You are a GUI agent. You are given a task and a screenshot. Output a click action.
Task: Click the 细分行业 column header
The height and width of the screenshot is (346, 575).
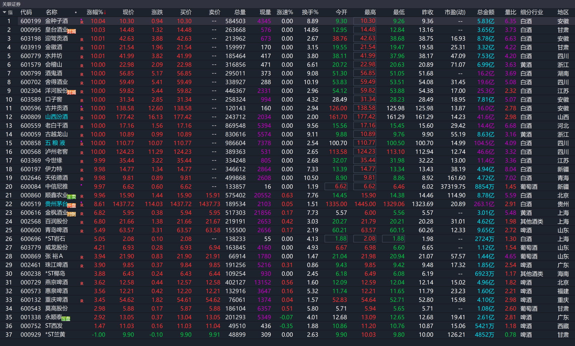point(532,12)
